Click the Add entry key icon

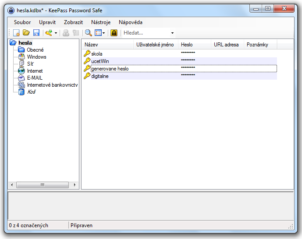click(x=49, y=33)
